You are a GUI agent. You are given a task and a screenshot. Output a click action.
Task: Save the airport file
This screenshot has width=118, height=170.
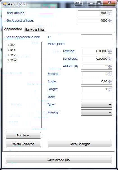59,160
